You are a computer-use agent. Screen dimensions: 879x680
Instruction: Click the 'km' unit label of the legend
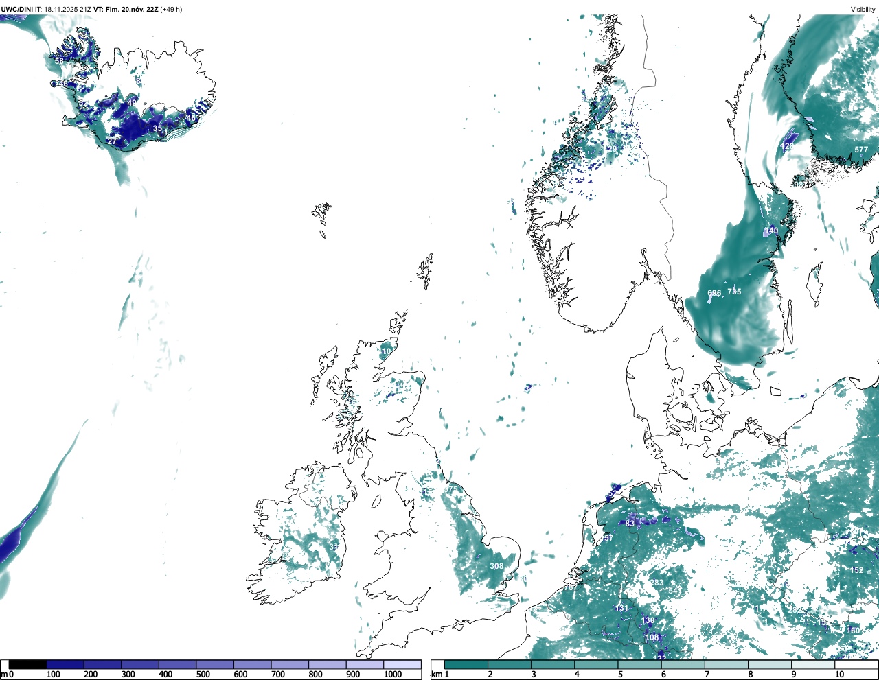click(435, 675)
